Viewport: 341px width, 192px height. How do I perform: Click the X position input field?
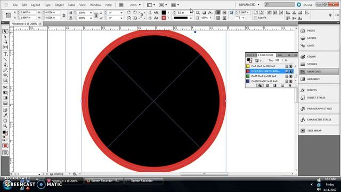[x=27, y=13]
